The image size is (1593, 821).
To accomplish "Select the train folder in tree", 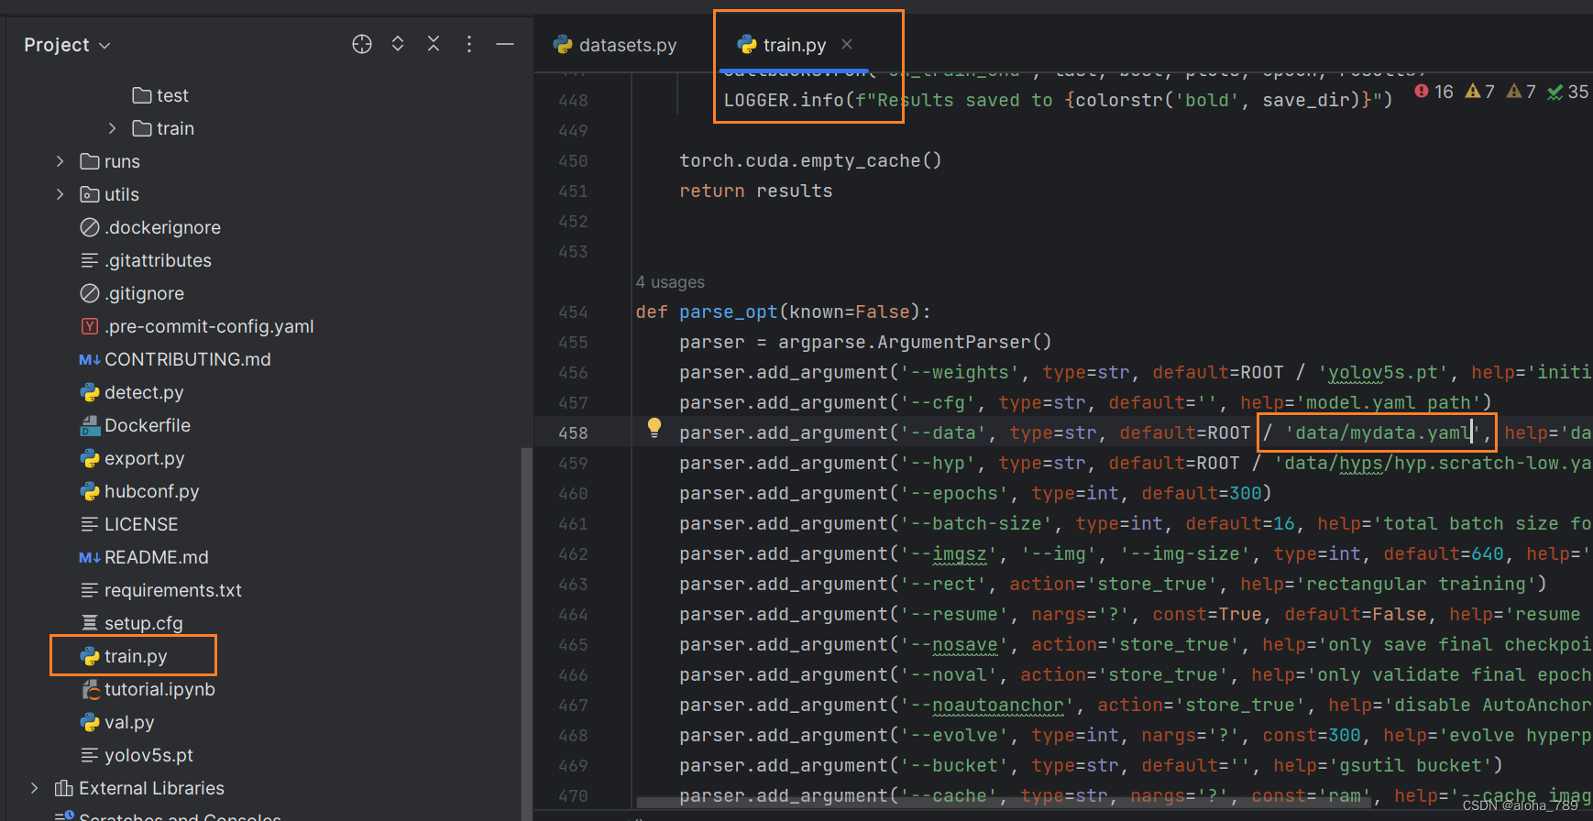I will [163, 128].
